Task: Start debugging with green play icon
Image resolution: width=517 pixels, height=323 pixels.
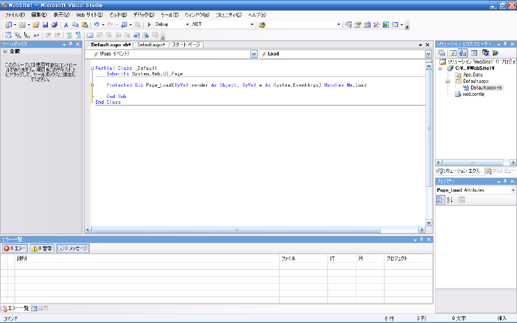Action: (x=149, y=24)
